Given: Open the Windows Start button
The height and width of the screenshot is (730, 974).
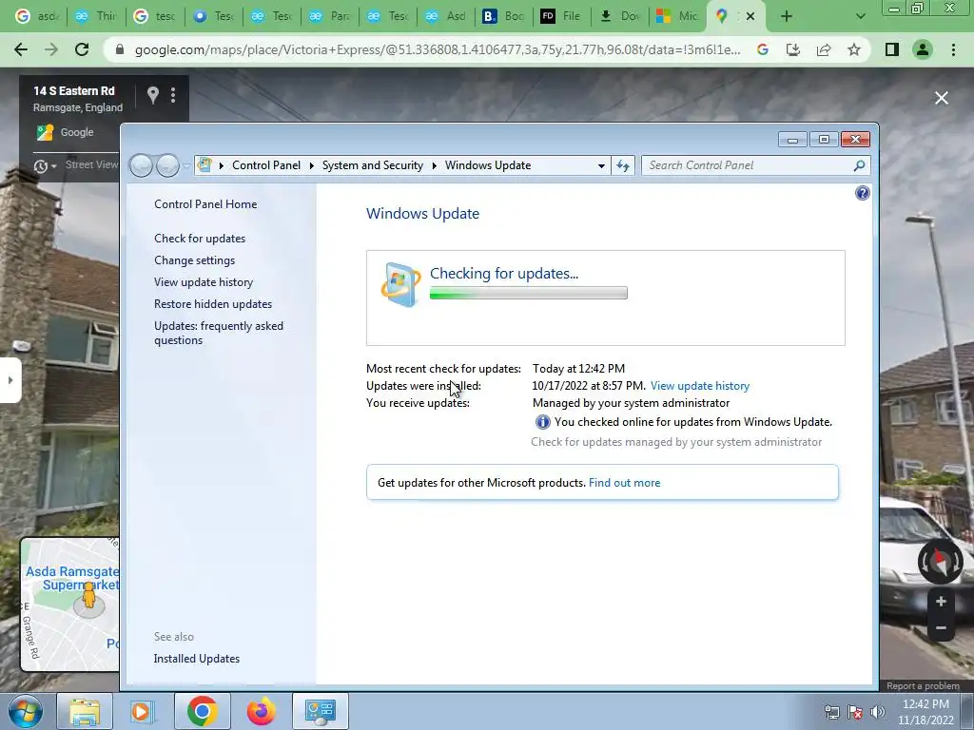Looking at the screenshot, I should pos(26,711).
